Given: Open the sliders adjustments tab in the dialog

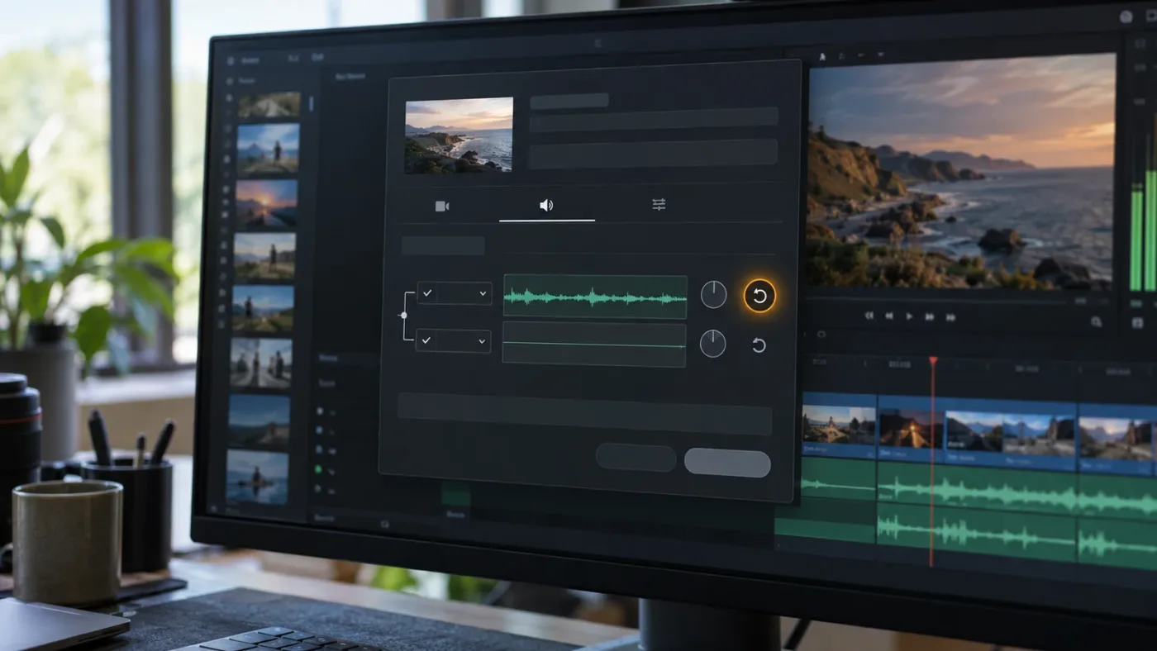Looking at the screenshot, I should pos(659,204).
